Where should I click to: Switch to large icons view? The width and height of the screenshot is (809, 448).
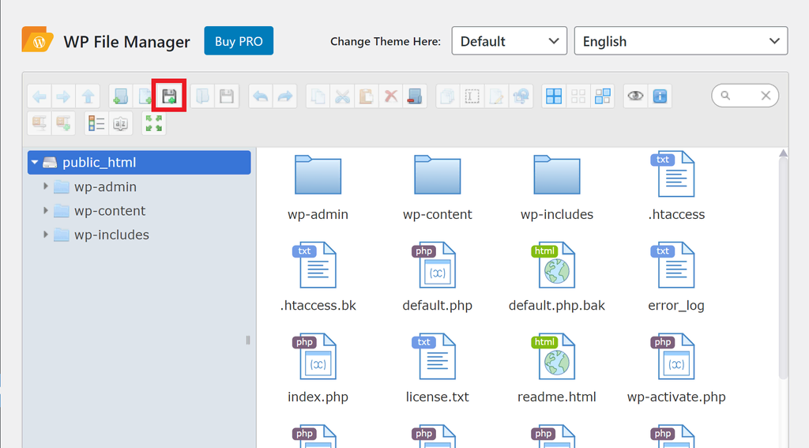554,96
